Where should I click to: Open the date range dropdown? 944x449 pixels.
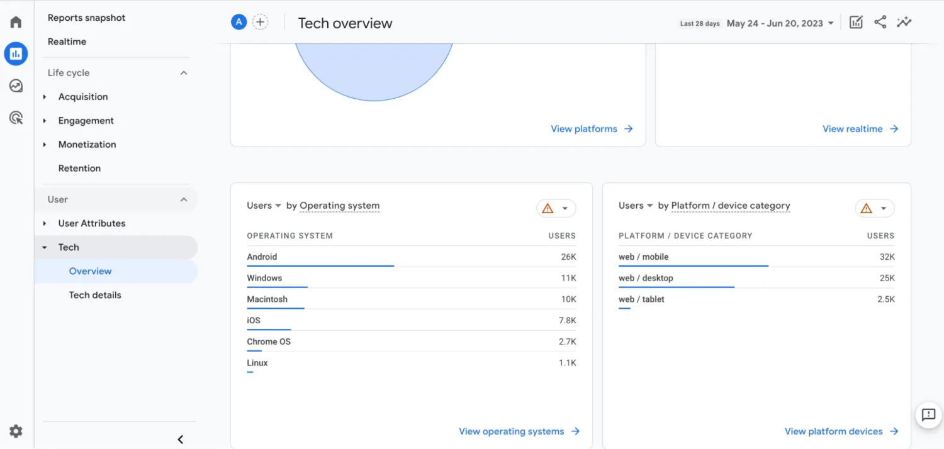coord(780,23)
